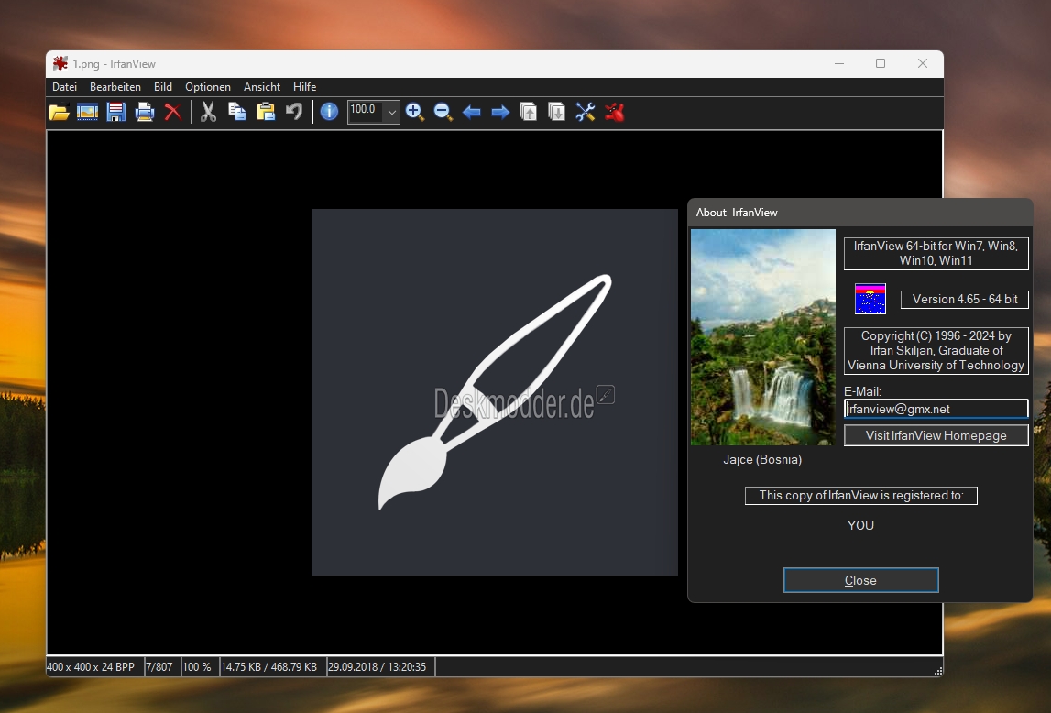Close the About IrfanView dialog
Image resolution: width=1051 pixels, height=713 pixels.
(860, 580)
